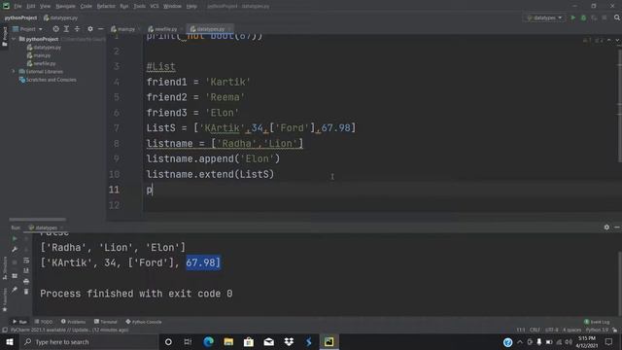The height and width of the screenshot is (350, 622).
Task: Open the VCS menu
Action: (155, 7)
